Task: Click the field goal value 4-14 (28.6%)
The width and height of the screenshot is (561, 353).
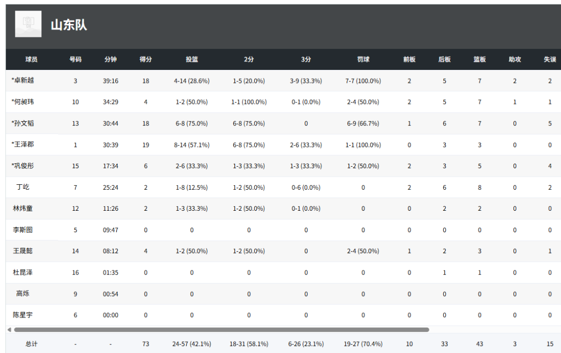Action: pyautogui.click(x=192, y=81)
